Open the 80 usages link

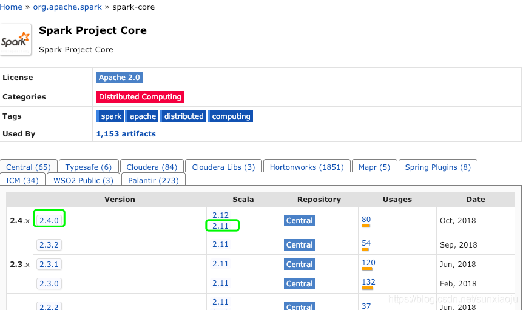(x=366, y=220)
